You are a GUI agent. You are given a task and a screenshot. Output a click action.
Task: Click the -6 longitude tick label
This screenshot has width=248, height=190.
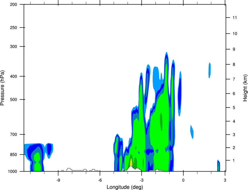pyautogui.click(x=100, y=180)
